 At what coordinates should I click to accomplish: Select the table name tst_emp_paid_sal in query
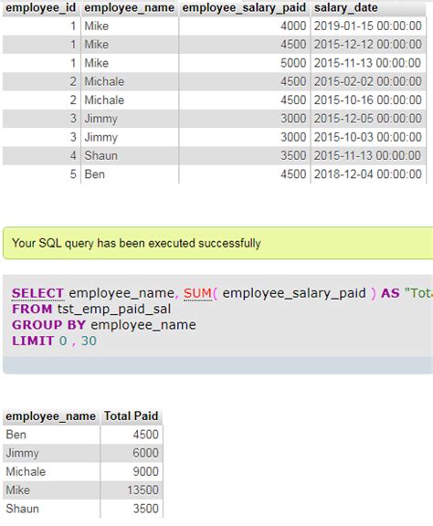(114, 309)
